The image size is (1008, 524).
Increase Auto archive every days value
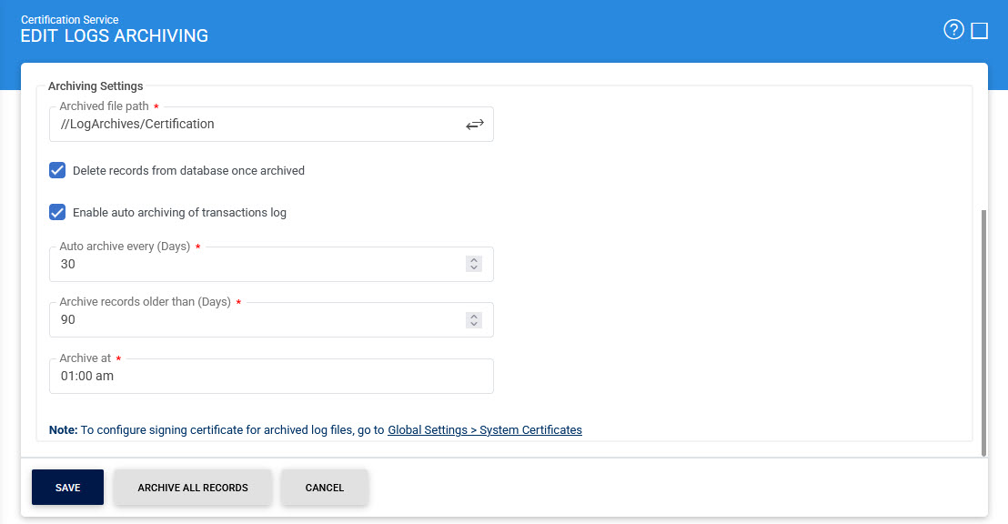473,260
